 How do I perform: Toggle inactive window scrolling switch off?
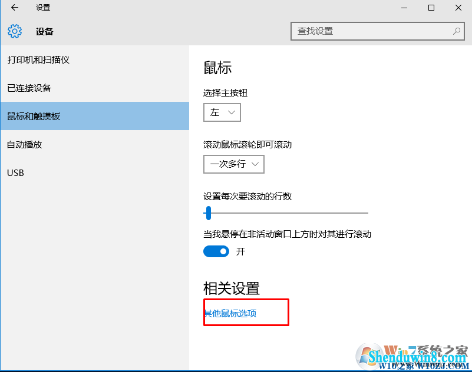pyautogui.click(x=216, y=251)
